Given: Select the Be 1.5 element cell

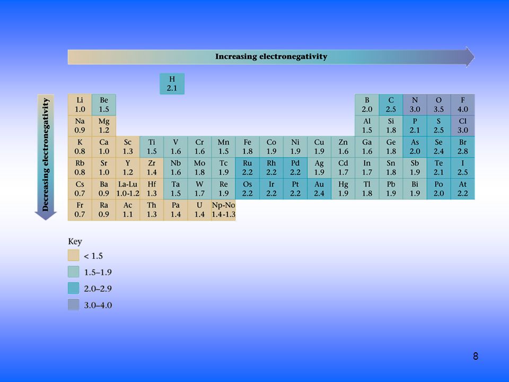Looking at the screenshot, I should [104, 105].
